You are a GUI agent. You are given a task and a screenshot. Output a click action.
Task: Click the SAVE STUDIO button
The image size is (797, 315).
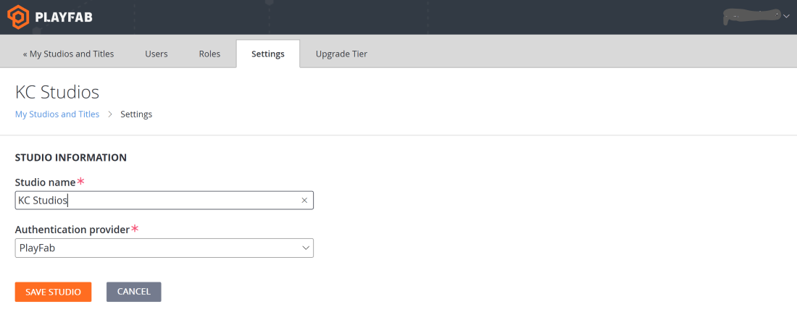tap(54, 292)
